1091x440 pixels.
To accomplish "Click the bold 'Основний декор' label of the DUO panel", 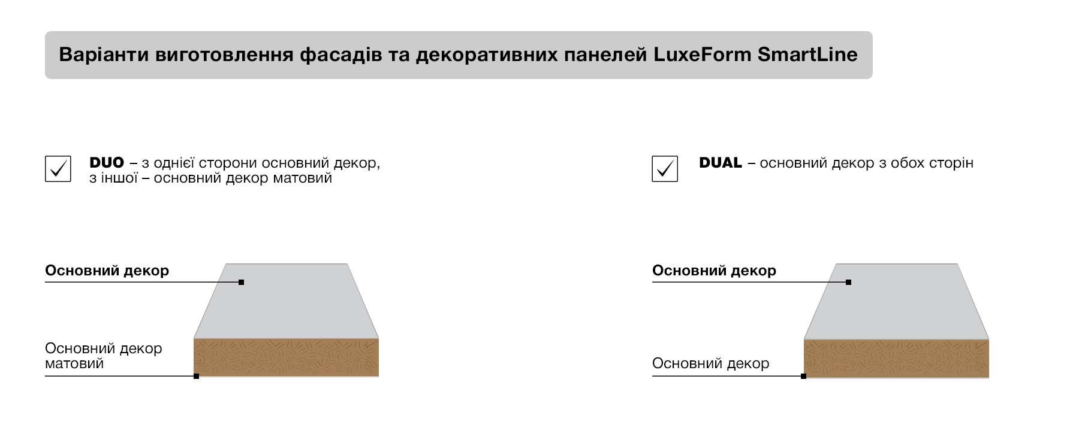I will click(x=107, y=271).
